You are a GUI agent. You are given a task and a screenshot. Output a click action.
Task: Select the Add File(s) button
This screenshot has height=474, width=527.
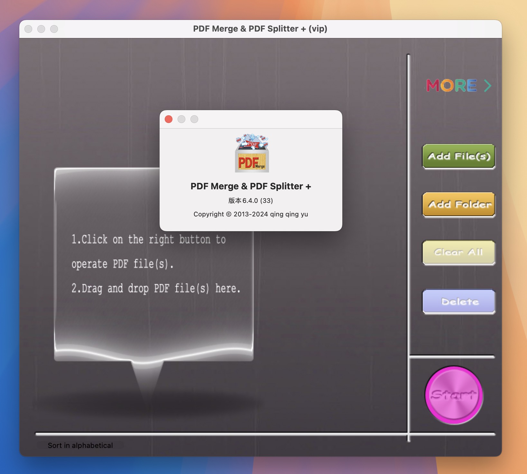(x=458, y=156)
